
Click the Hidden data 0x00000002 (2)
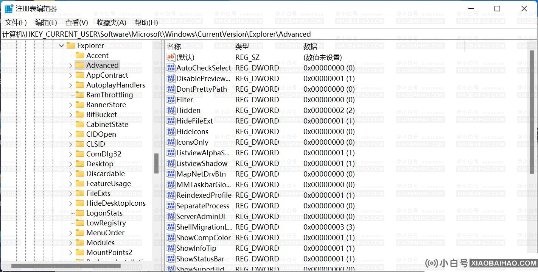(x=329, y=110)
